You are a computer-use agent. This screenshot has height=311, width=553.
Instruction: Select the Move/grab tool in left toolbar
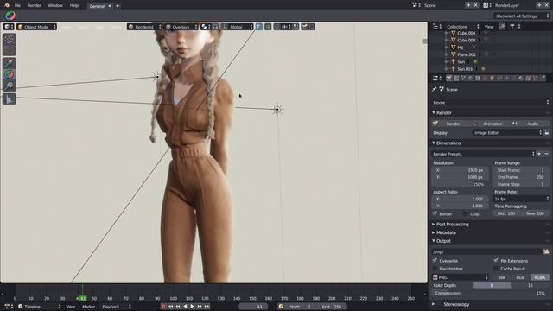coord(10,63)
